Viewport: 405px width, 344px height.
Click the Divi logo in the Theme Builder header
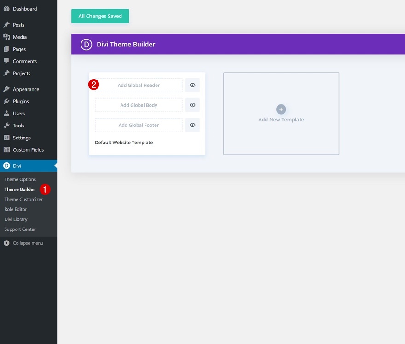(86, 44)
